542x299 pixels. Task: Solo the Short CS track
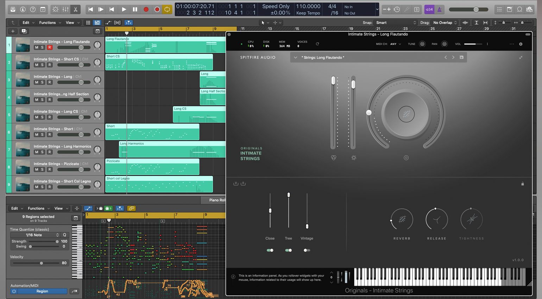tap(42, 65)
